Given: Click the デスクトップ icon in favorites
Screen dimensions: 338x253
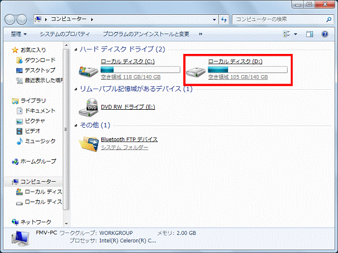Looking at the screenshot, I should [x=19, y=70].
